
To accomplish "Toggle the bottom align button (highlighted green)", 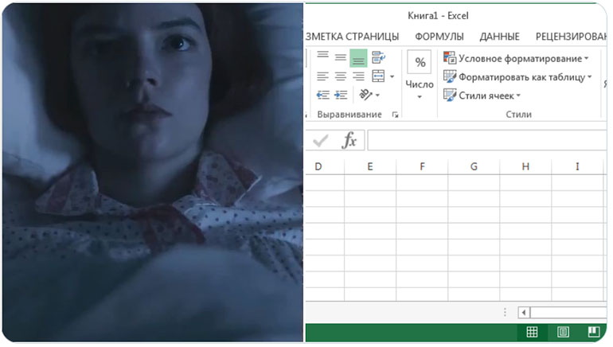I will (358, 58).
